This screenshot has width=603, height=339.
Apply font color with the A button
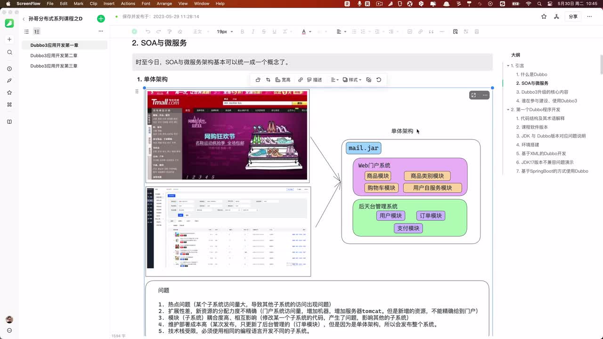point(304,32)
